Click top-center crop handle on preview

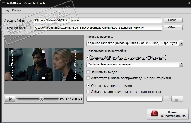pos(44,52)
